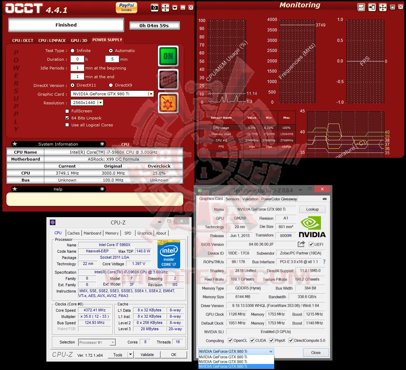Collapse the System Information section
Image resolution: width=406 pixels, height=370 pixels.
tap(102, 144)
